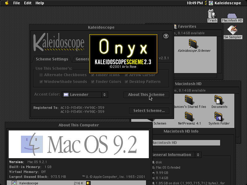Viewport: 247px width, 185px height.
Task: Dismiss the Onyx scheme splash image
Action: click(123, 54)
